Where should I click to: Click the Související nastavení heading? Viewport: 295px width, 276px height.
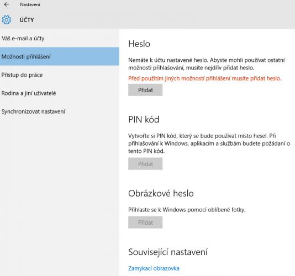[x=168, y=252]
